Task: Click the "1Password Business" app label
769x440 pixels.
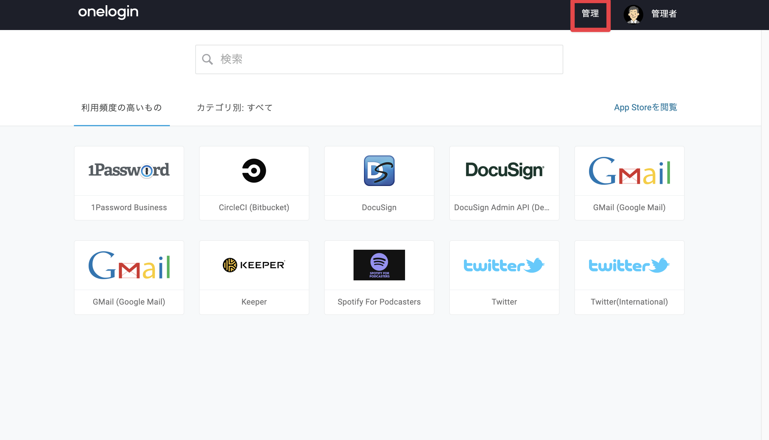Action: pos(129,207)
